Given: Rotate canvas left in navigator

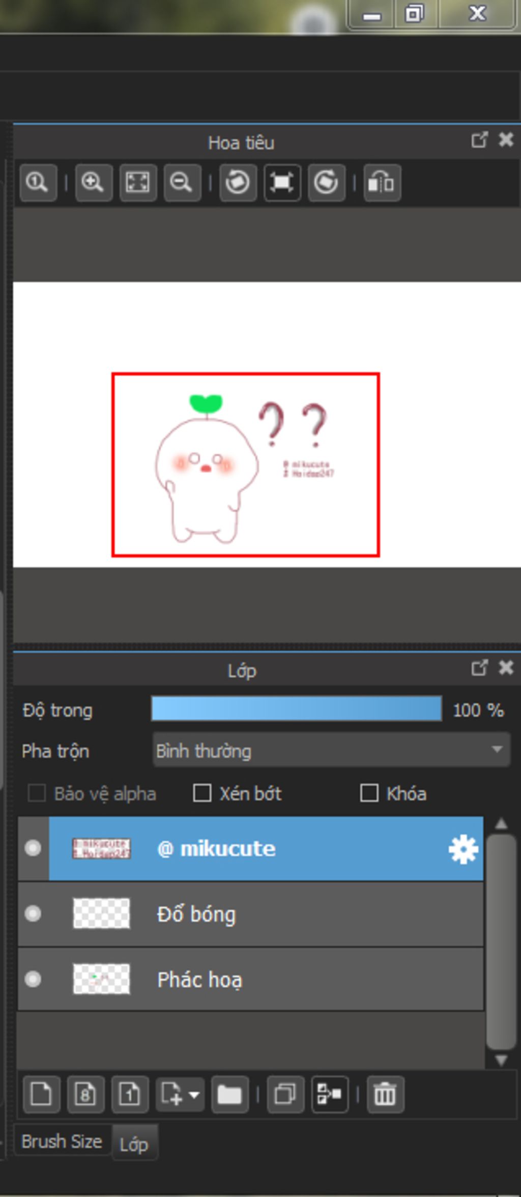Looking at the screenshot, I should pyautogui.click(x=238, y=182).
